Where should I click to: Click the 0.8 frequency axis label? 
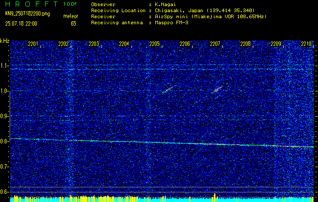click(4, 141)
